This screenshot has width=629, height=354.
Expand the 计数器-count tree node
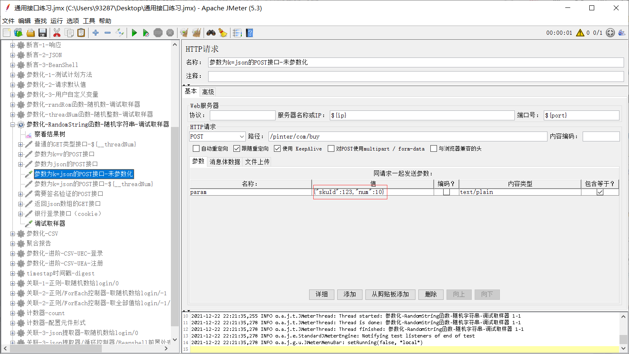click(x=12, y=313)
